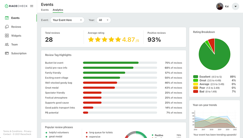The width and height of the screenshot is (243, 138).
Task: Open the Terms & Conditions link
Action: (x=13, y=131)
